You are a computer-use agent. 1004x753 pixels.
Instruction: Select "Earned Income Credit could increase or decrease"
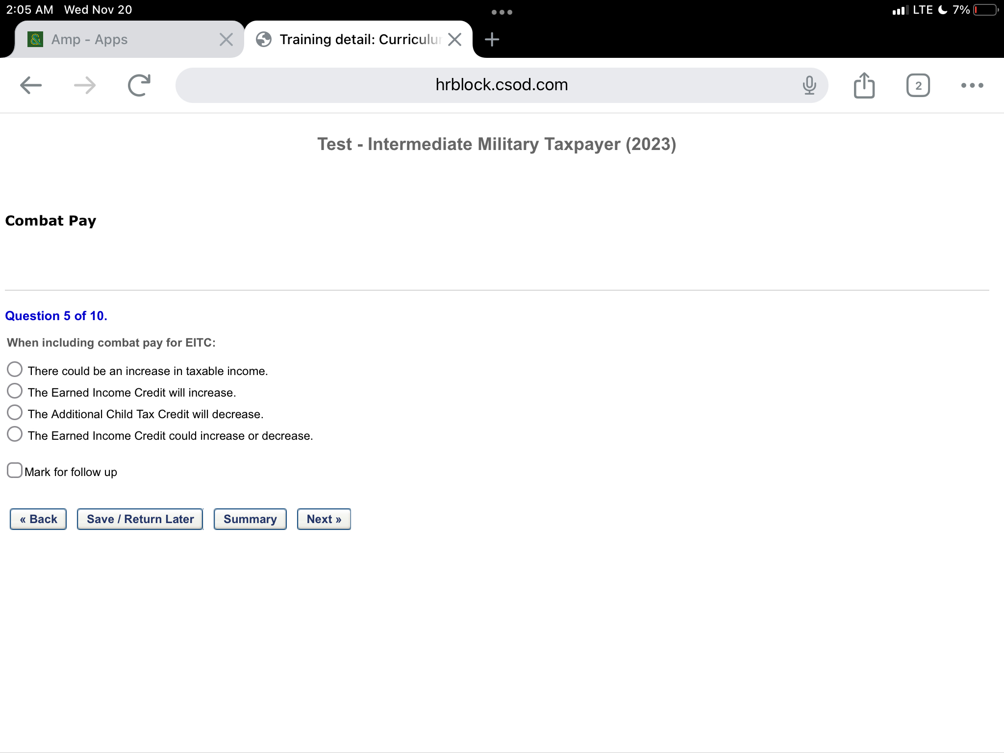[15, 434]
